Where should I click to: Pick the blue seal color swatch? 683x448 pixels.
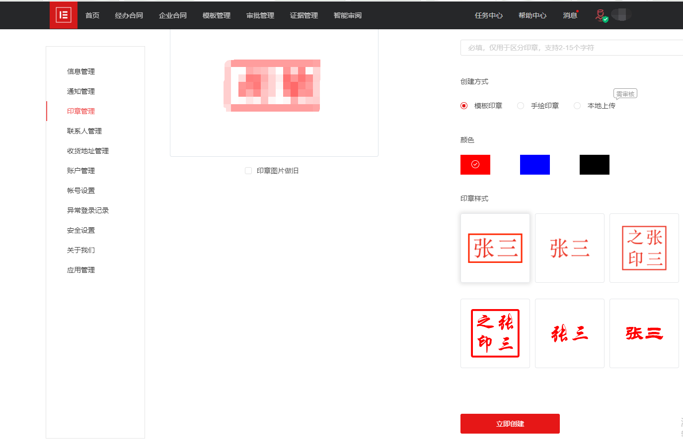[x=534, y=165]
